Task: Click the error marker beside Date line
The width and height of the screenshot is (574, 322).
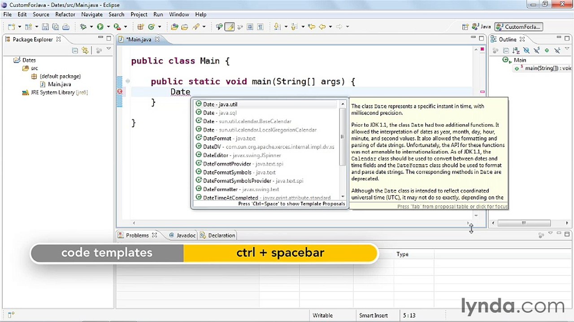Action: 120,92
